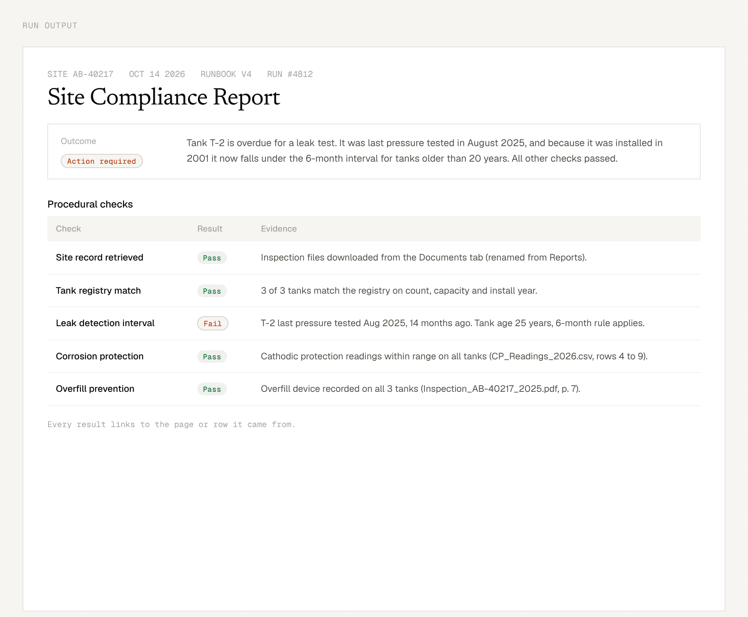Click the 'OCT 14 2026' date text
This screenshot has height=617, width=748.
click(157, 74)
